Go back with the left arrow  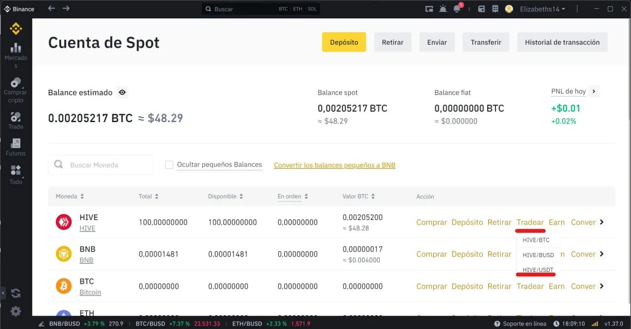point(51,9)
